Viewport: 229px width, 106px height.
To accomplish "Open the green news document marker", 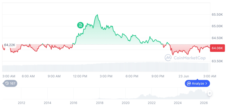I will 80,25.
